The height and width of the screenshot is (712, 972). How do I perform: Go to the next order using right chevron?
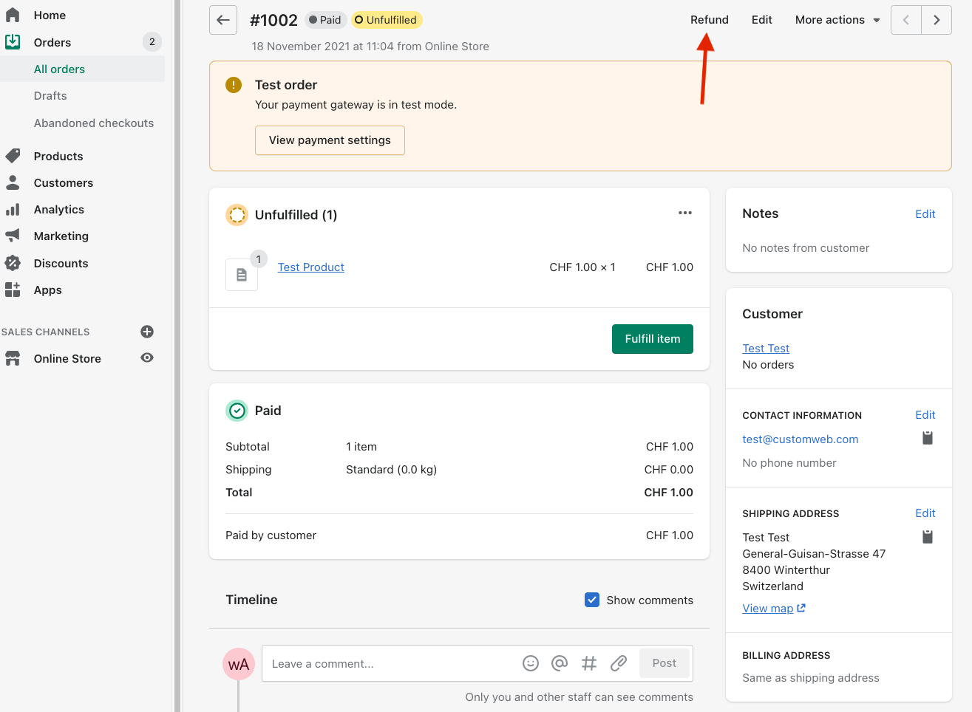pyautogui.click(x=937, y=20)
